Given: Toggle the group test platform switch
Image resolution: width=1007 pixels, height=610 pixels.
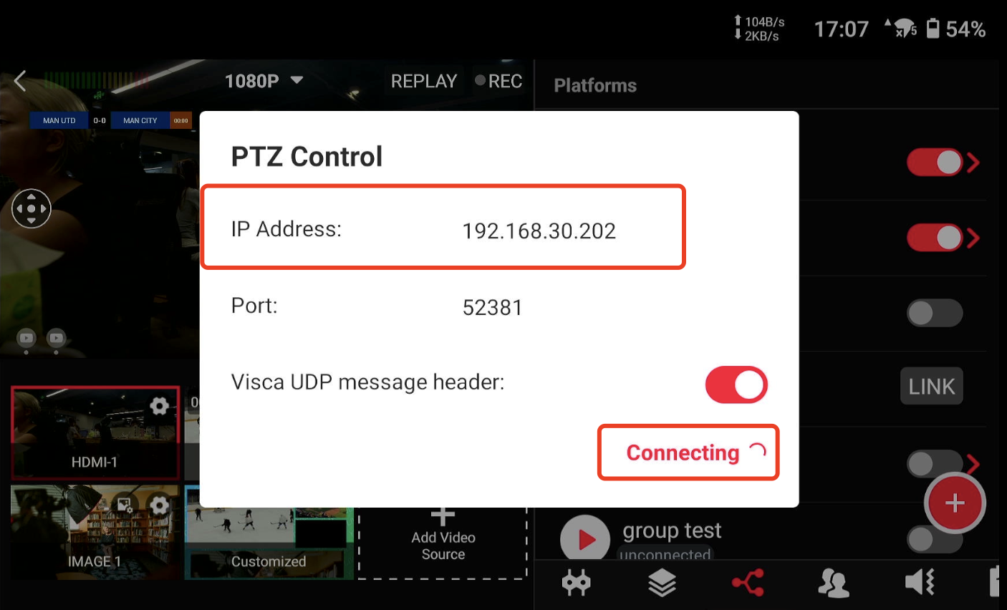Looking at the screenshot, I should [x=935, y=539].
